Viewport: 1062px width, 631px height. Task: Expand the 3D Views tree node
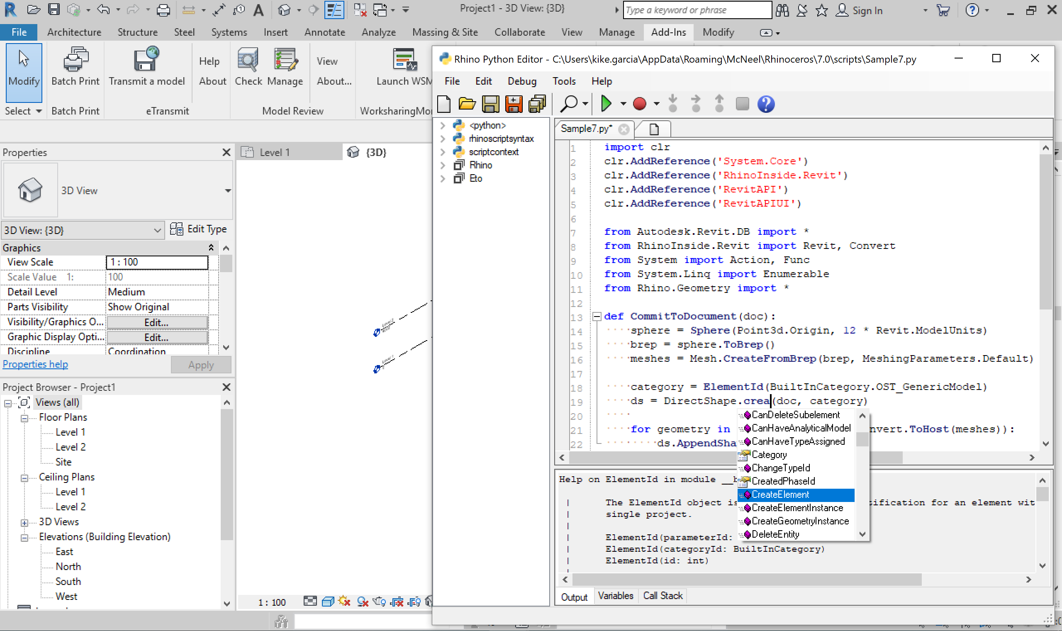pos(24,523)
